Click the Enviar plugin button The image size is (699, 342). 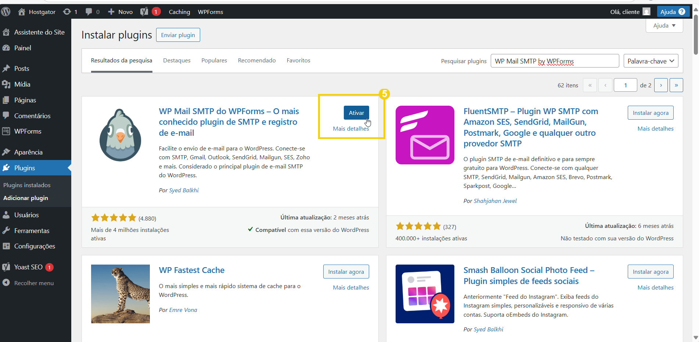[x=178, y=35]
